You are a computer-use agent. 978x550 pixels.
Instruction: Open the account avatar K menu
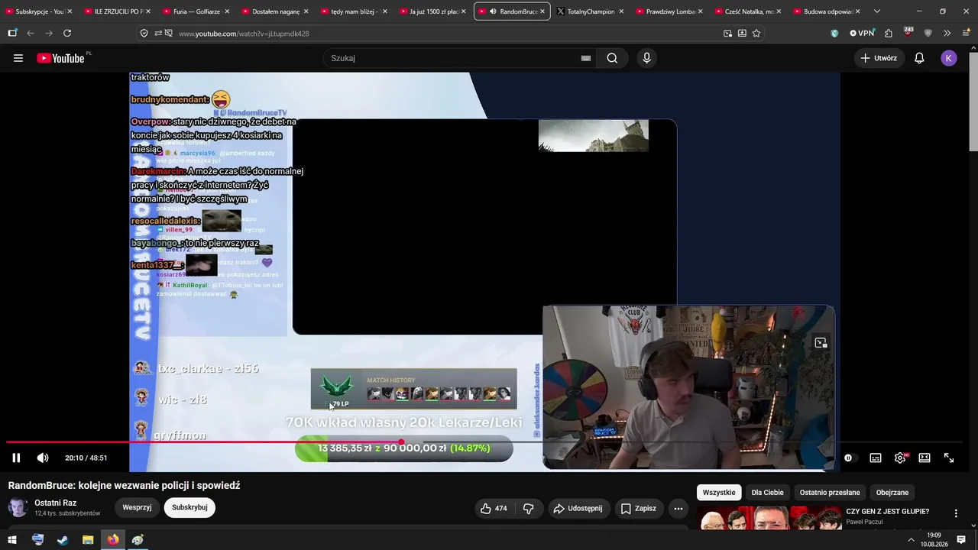(x=949, y=58)
